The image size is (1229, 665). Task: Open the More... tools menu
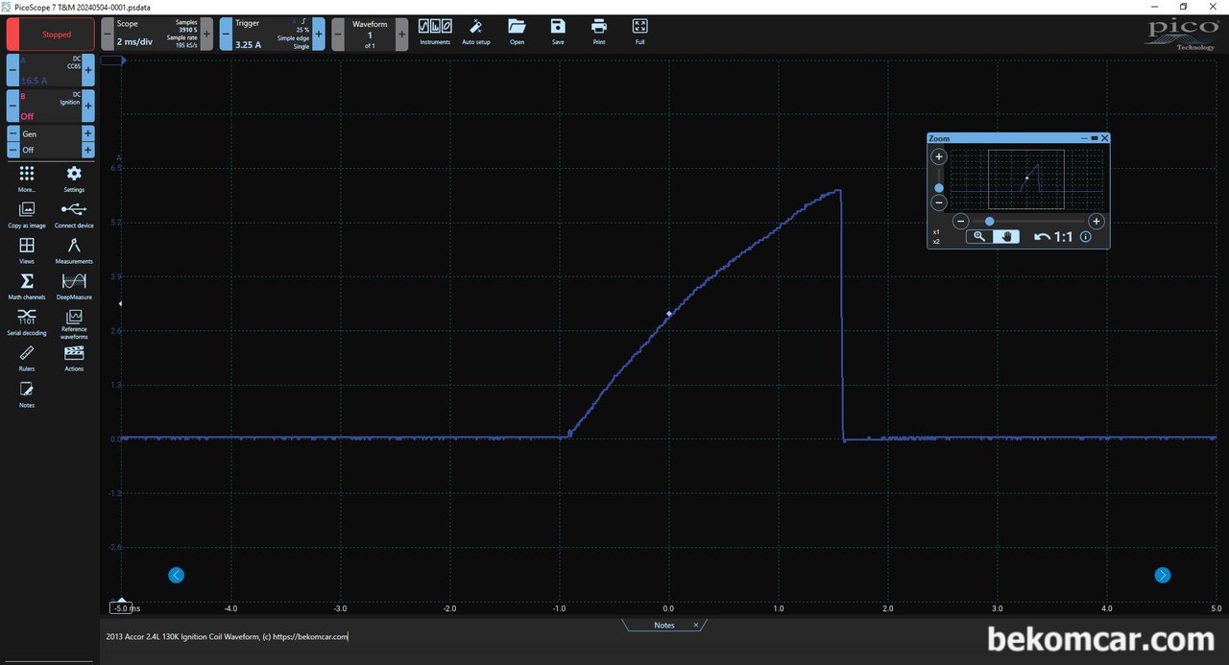[27, 178]
